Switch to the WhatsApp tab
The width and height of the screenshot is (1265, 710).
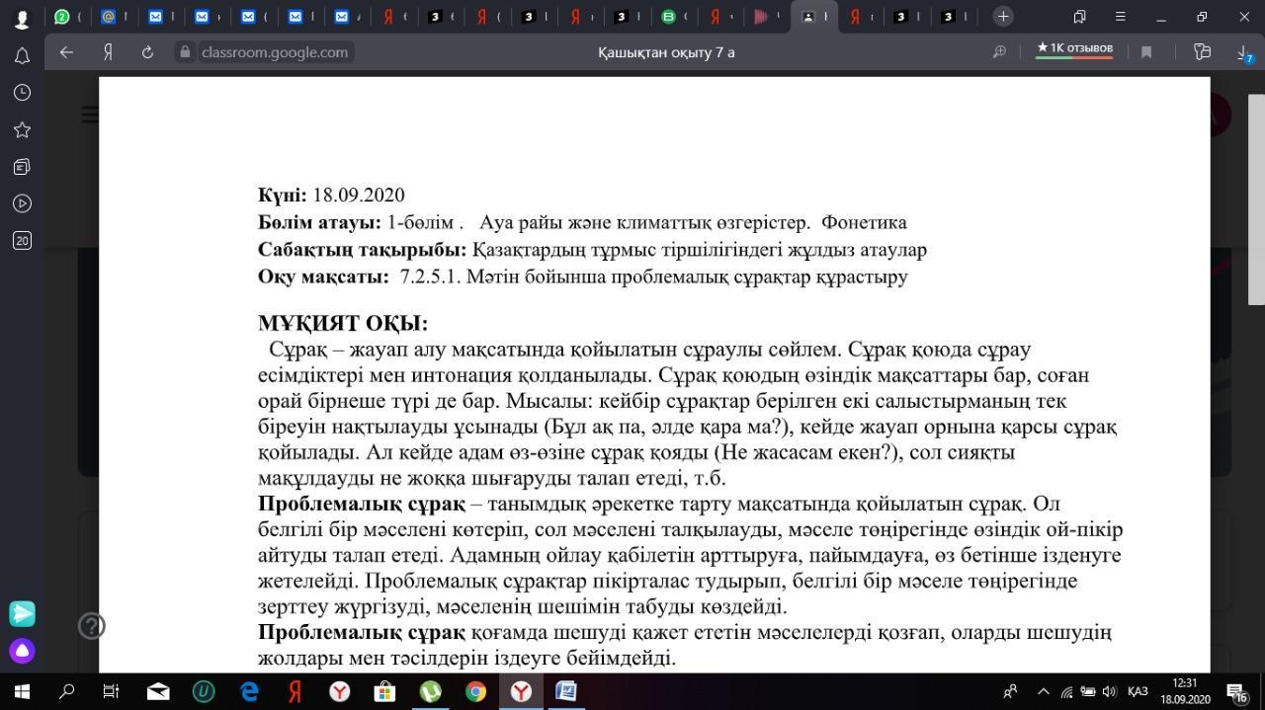point(62,17)
